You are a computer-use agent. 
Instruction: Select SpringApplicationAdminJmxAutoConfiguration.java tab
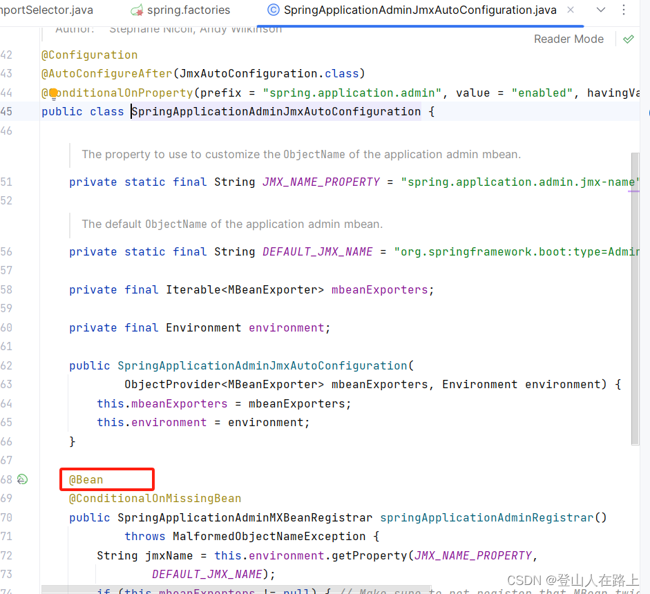point(419,10)
